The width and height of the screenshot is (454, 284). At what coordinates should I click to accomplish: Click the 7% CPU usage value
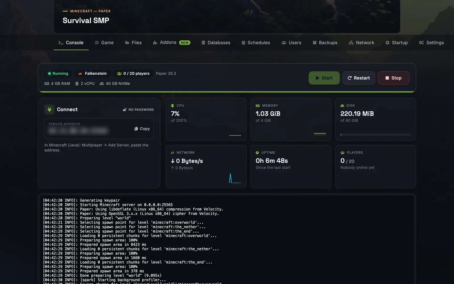coord(175,114)
